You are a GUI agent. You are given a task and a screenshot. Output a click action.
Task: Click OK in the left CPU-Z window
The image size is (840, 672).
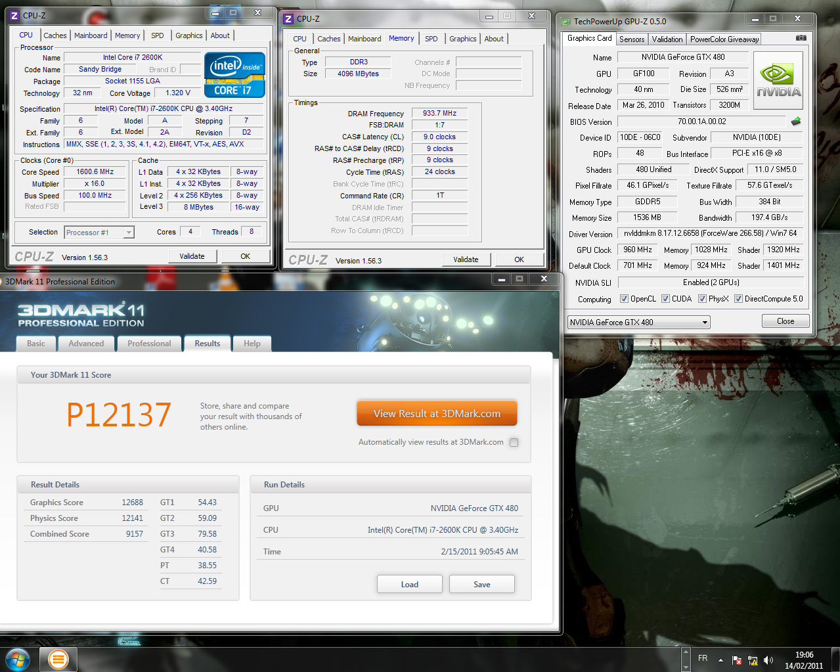tap(246, 256)
